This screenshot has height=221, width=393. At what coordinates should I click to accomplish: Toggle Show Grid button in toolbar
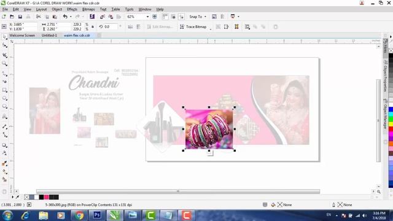(173, 17)
